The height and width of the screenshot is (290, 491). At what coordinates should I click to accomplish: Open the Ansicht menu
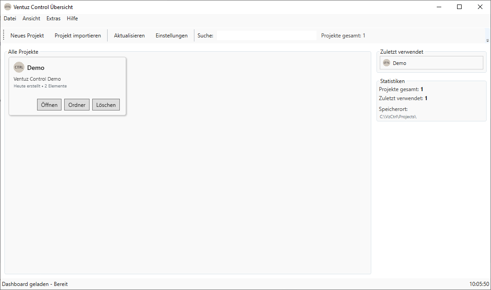[x=31, y=18]
